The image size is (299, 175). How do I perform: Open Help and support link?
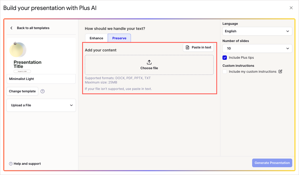(27, 164)
